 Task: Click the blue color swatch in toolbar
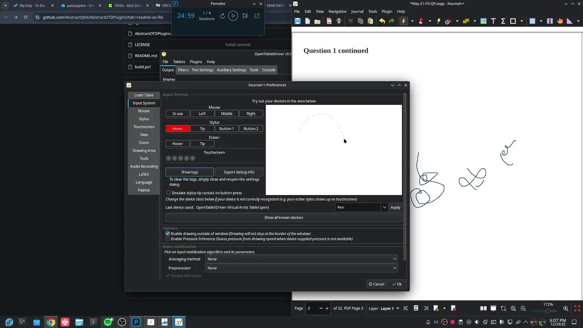point(532,21)
